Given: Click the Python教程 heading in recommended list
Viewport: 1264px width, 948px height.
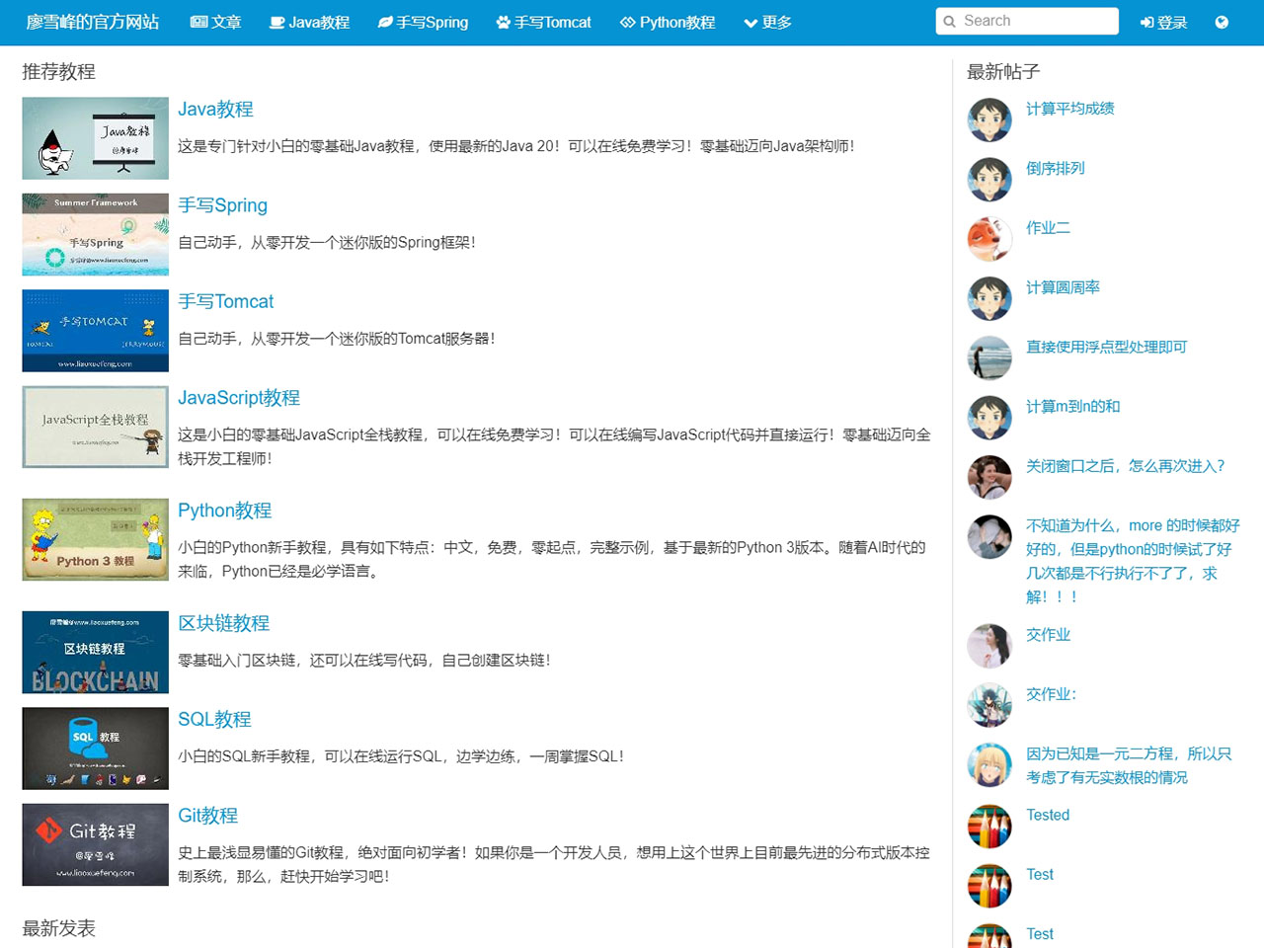Looking at the screenshot, I should [x=224, y=511].
